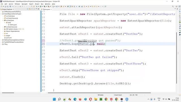The image size is (181, 102).
Task: Select the Java perspective icon
Action: [x=180, y=7]
